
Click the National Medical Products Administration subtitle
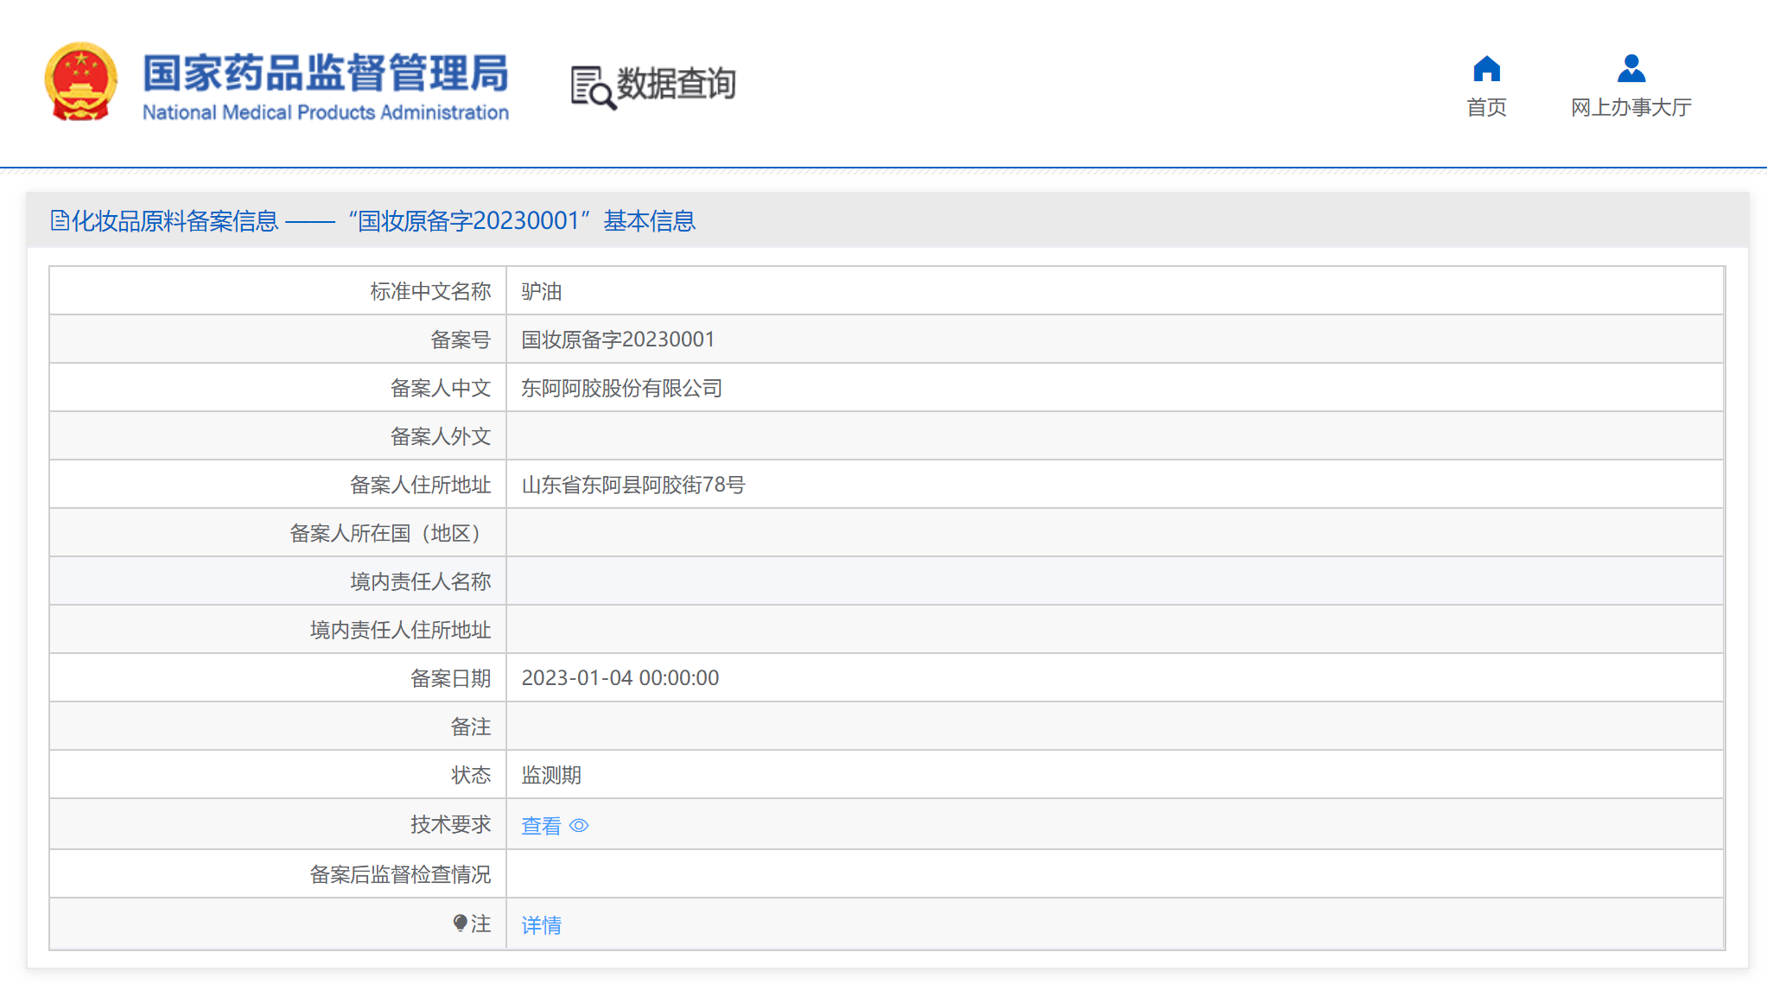pos(326,112)
